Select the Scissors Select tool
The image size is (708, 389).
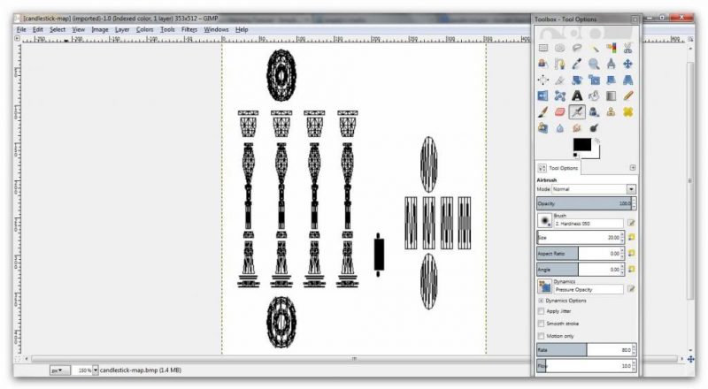point(627,48)
